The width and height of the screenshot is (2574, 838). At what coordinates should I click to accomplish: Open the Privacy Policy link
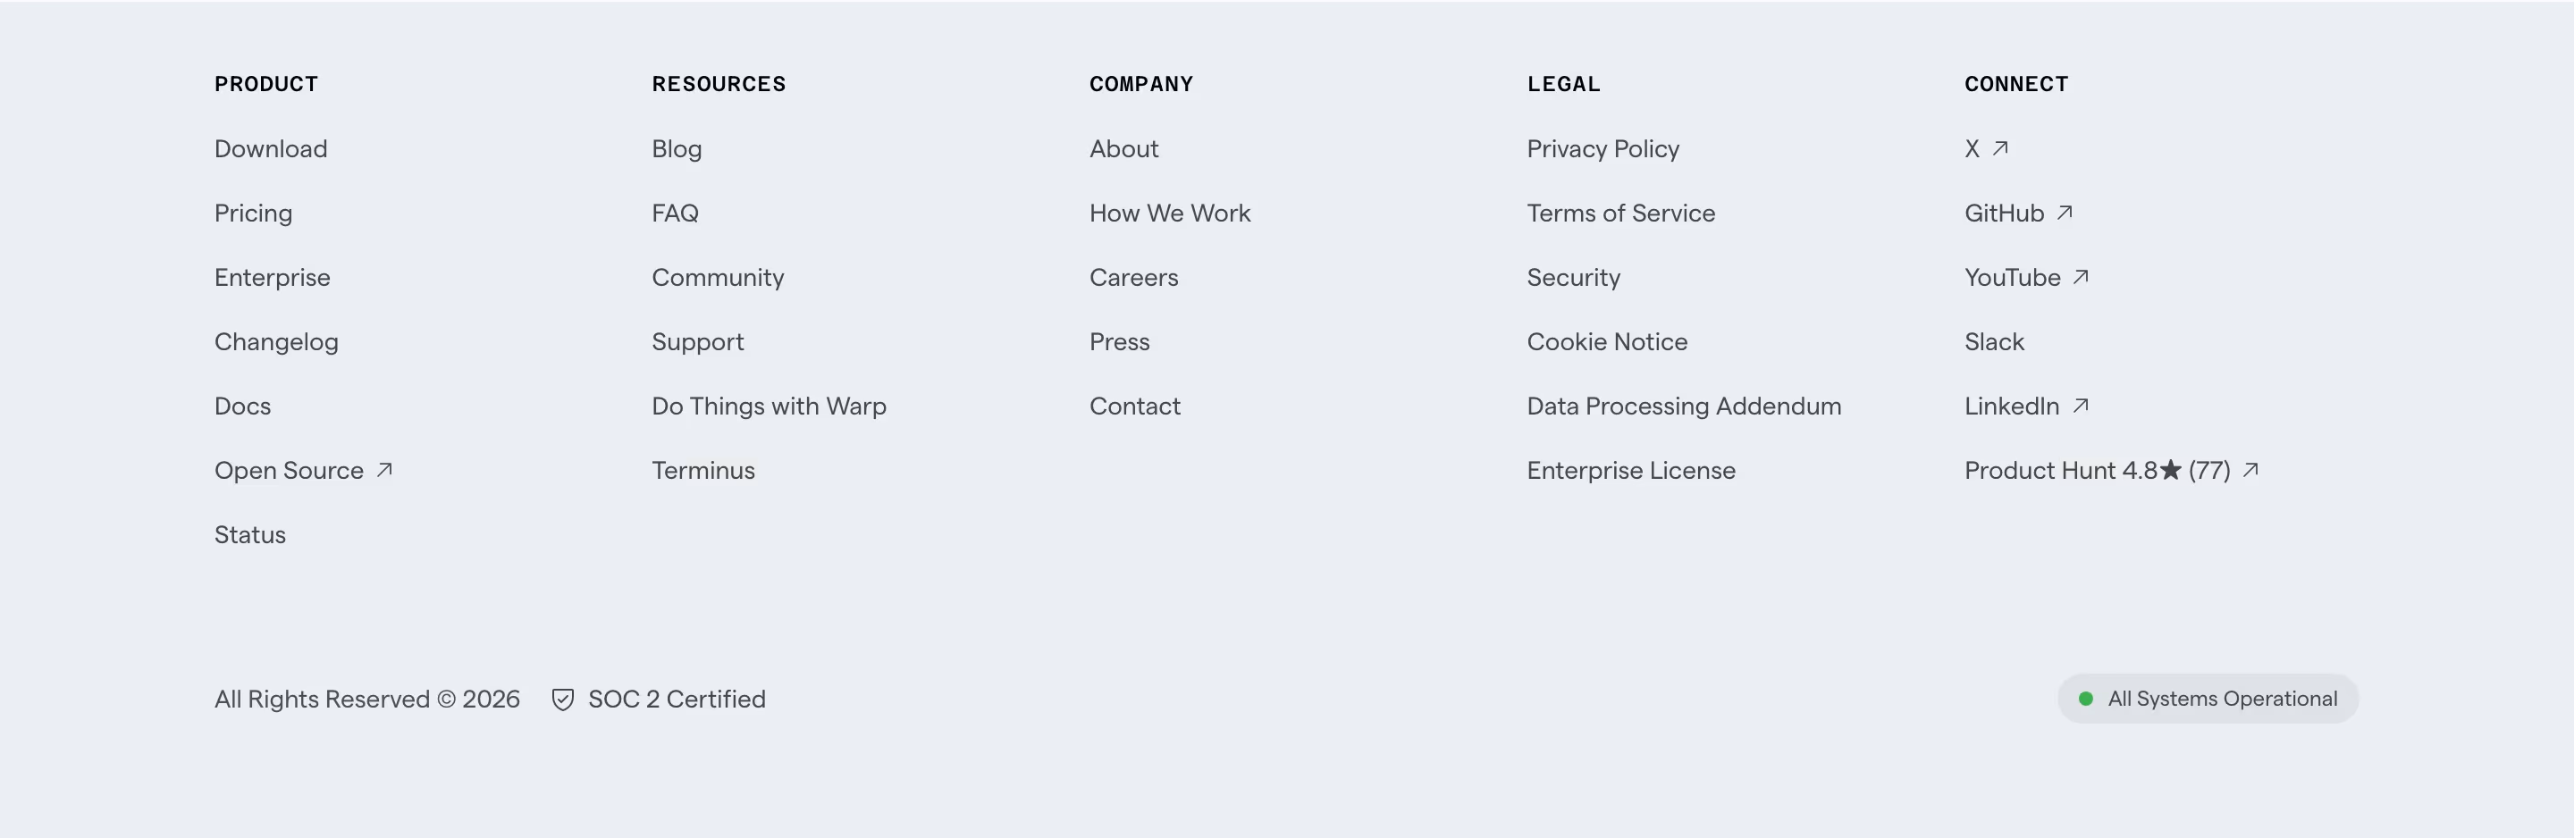click(1602, 150)
